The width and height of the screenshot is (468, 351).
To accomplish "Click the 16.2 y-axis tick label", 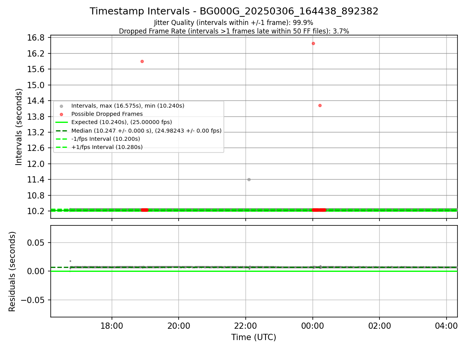I will pos(37,53).
